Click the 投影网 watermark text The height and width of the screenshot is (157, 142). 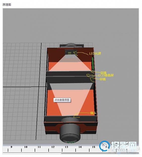pyautogui.click(x=124, y=145)
